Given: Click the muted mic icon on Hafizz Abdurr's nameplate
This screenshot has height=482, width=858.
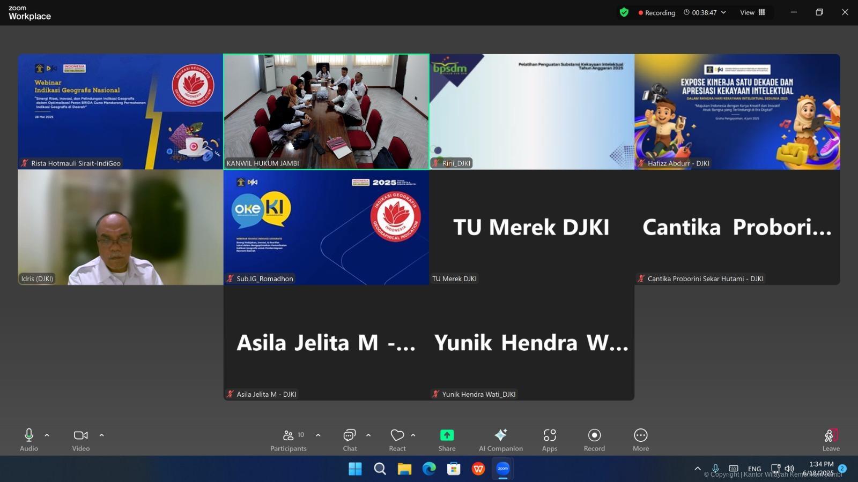Looking at the screenshot, I should click(x=641, y=163).
